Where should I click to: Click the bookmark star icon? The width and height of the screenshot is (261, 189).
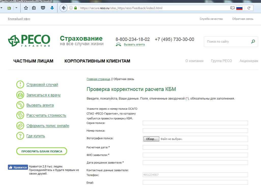[x=26, y=8]
